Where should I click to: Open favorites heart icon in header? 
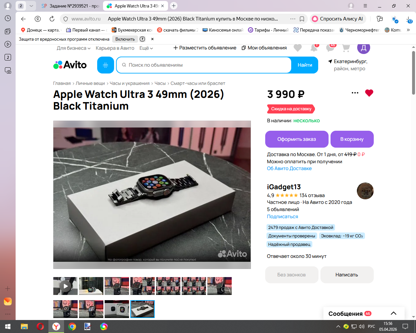297,48
